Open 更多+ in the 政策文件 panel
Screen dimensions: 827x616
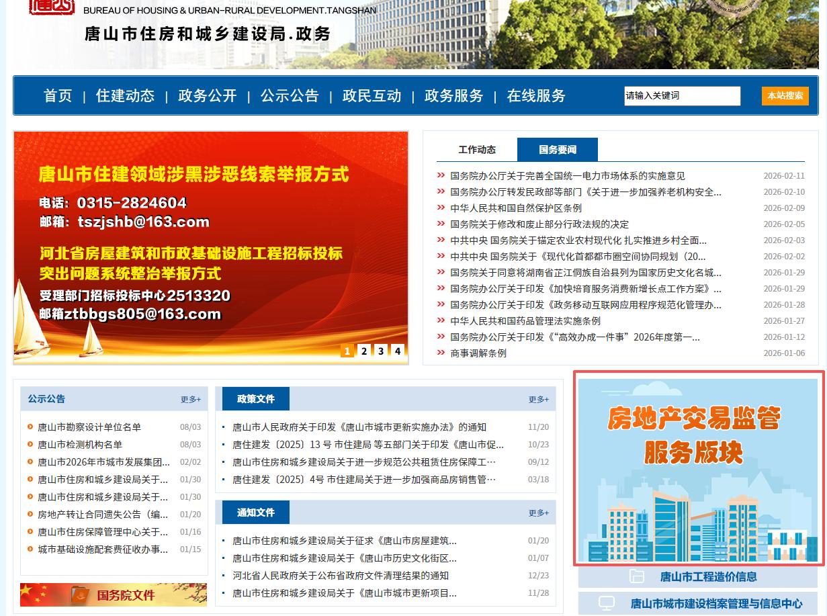538,399
